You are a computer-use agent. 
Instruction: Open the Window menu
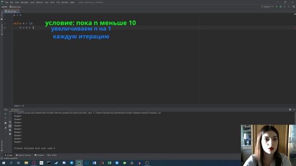point(65,2)
